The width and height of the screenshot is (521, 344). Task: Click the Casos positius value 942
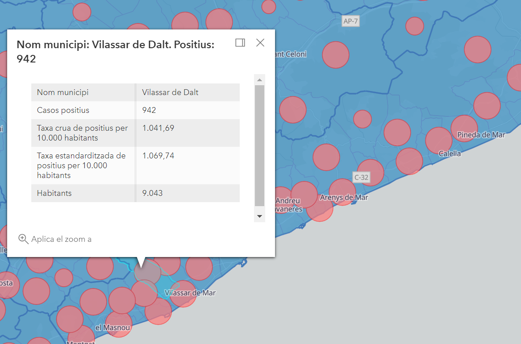click(x=149, y=110)
